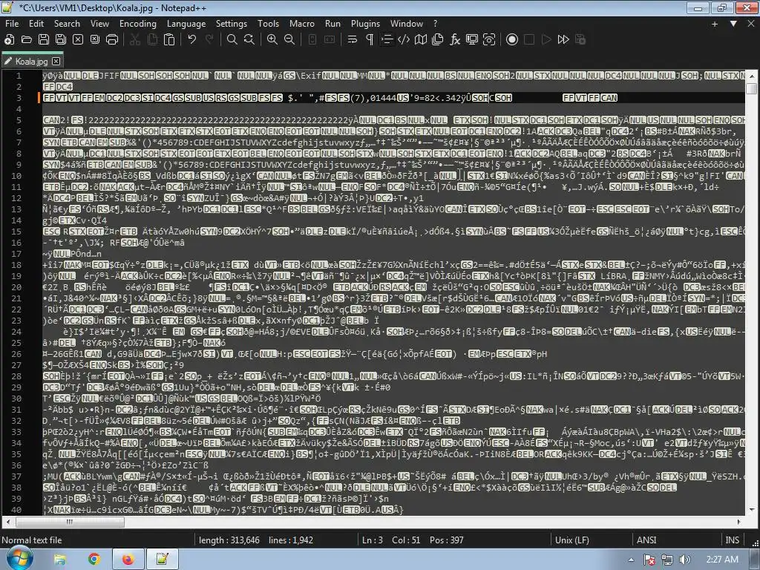The image size is (760, 570).
Task: Open the Encoding menu
Action: (137, 23)
